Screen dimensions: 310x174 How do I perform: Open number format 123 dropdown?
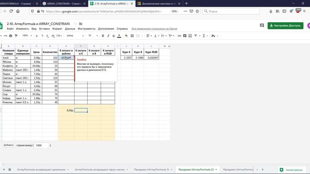(59, 36)
